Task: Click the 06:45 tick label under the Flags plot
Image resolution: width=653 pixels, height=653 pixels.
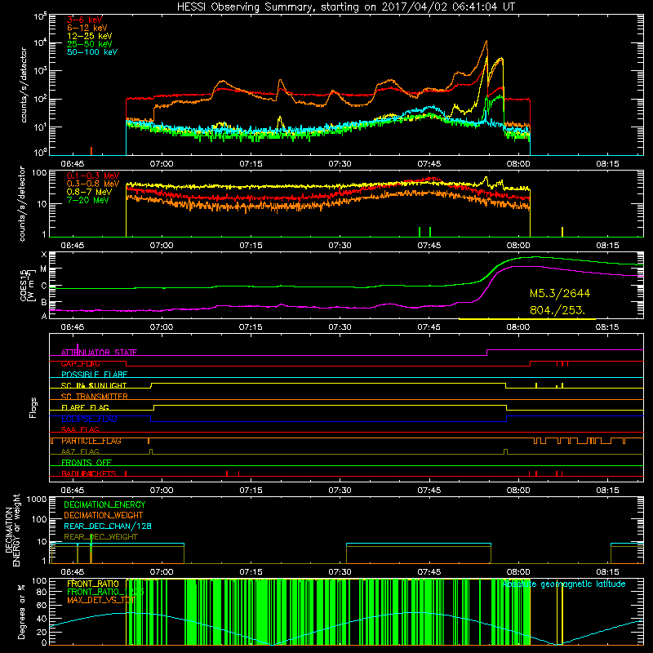Action: pyautogui.click(x=73, y=491)
